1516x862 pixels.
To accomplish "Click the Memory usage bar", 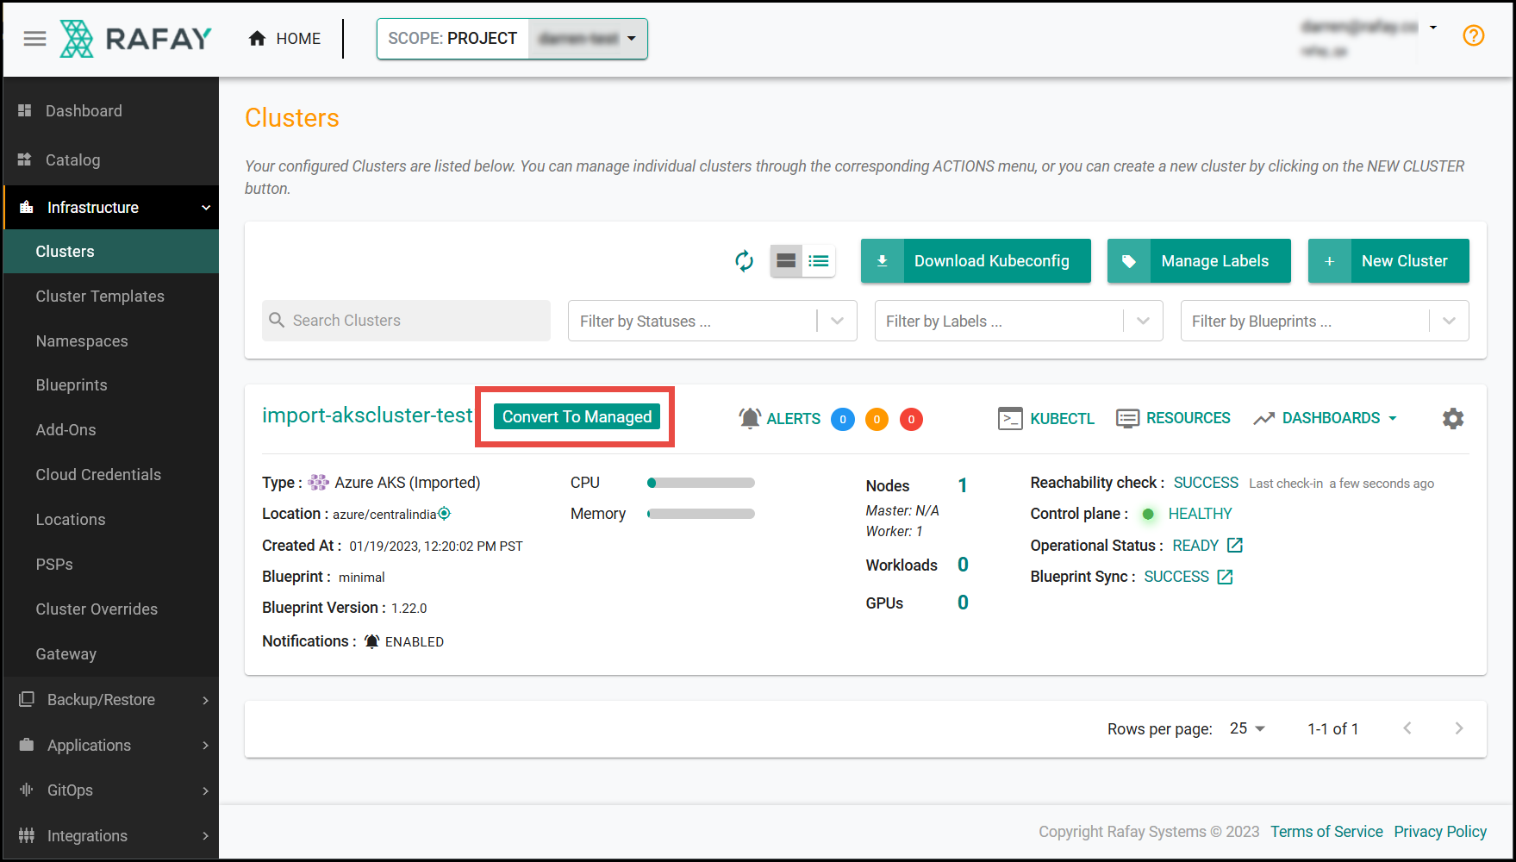I will coord(701,514).
